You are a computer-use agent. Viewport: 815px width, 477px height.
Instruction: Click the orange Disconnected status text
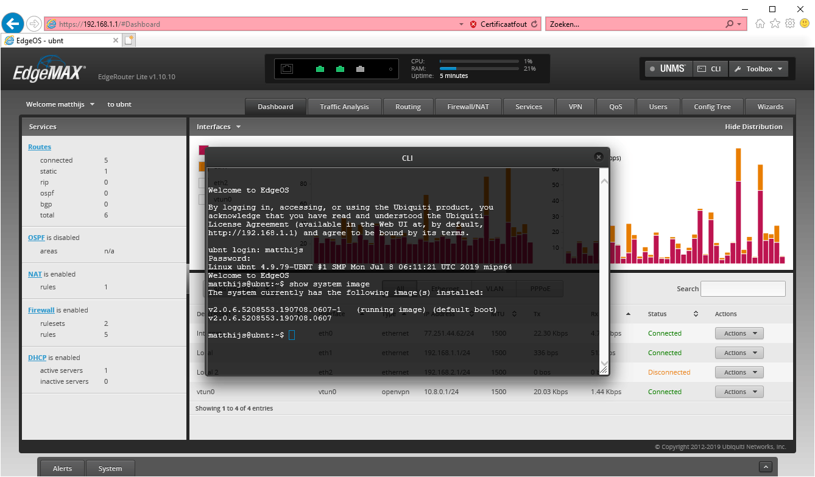[669, 372]
